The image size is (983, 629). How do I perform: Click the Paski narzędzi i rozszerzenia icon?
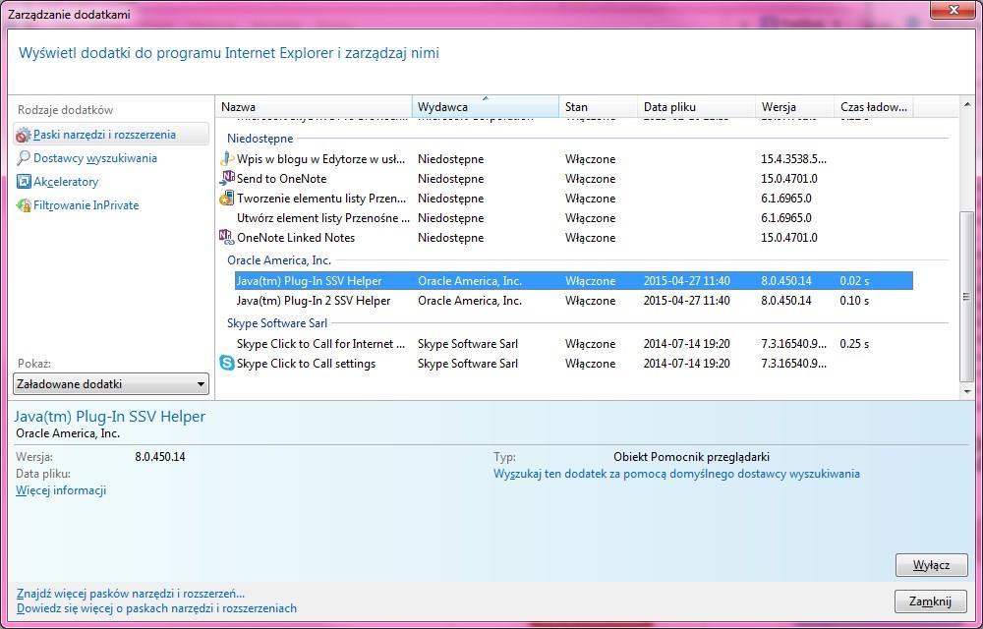pyautogui.click(x=24, y=135)
